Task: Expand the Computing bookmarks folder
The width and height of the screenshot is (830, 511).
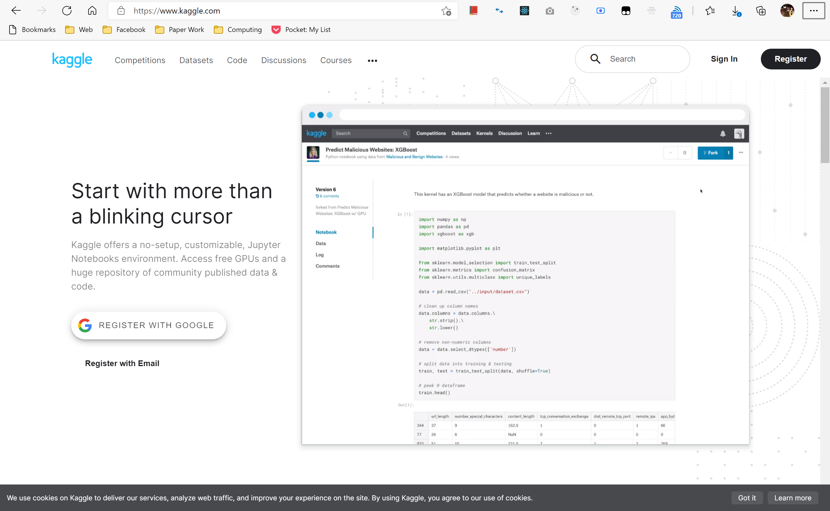Action: pos(238,30)
